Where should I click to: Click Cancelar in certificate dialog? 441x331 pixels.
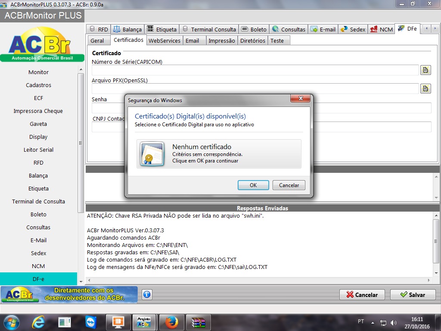click(x=289, y=185)
